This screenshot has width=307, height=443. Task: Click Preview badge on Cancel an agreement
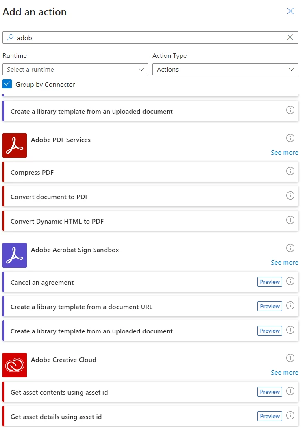click(x=270, y=282)
